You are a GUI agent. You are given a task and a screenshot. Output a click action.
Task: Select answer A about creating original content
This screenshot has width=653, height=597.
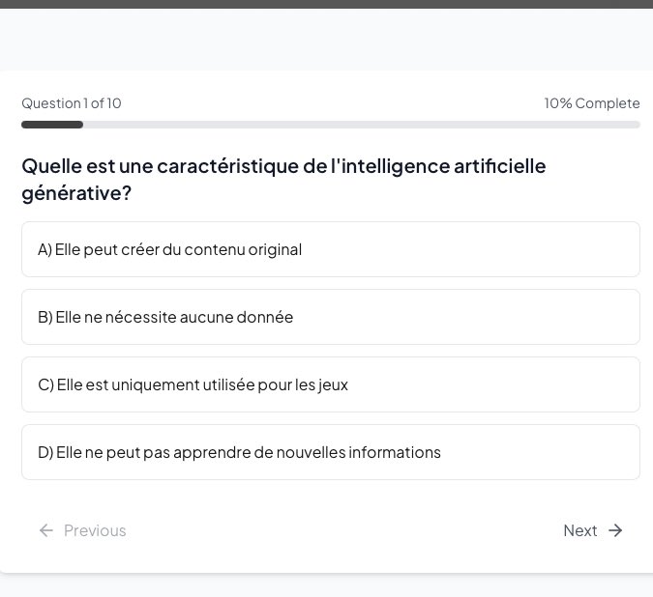tap(330, 249)
